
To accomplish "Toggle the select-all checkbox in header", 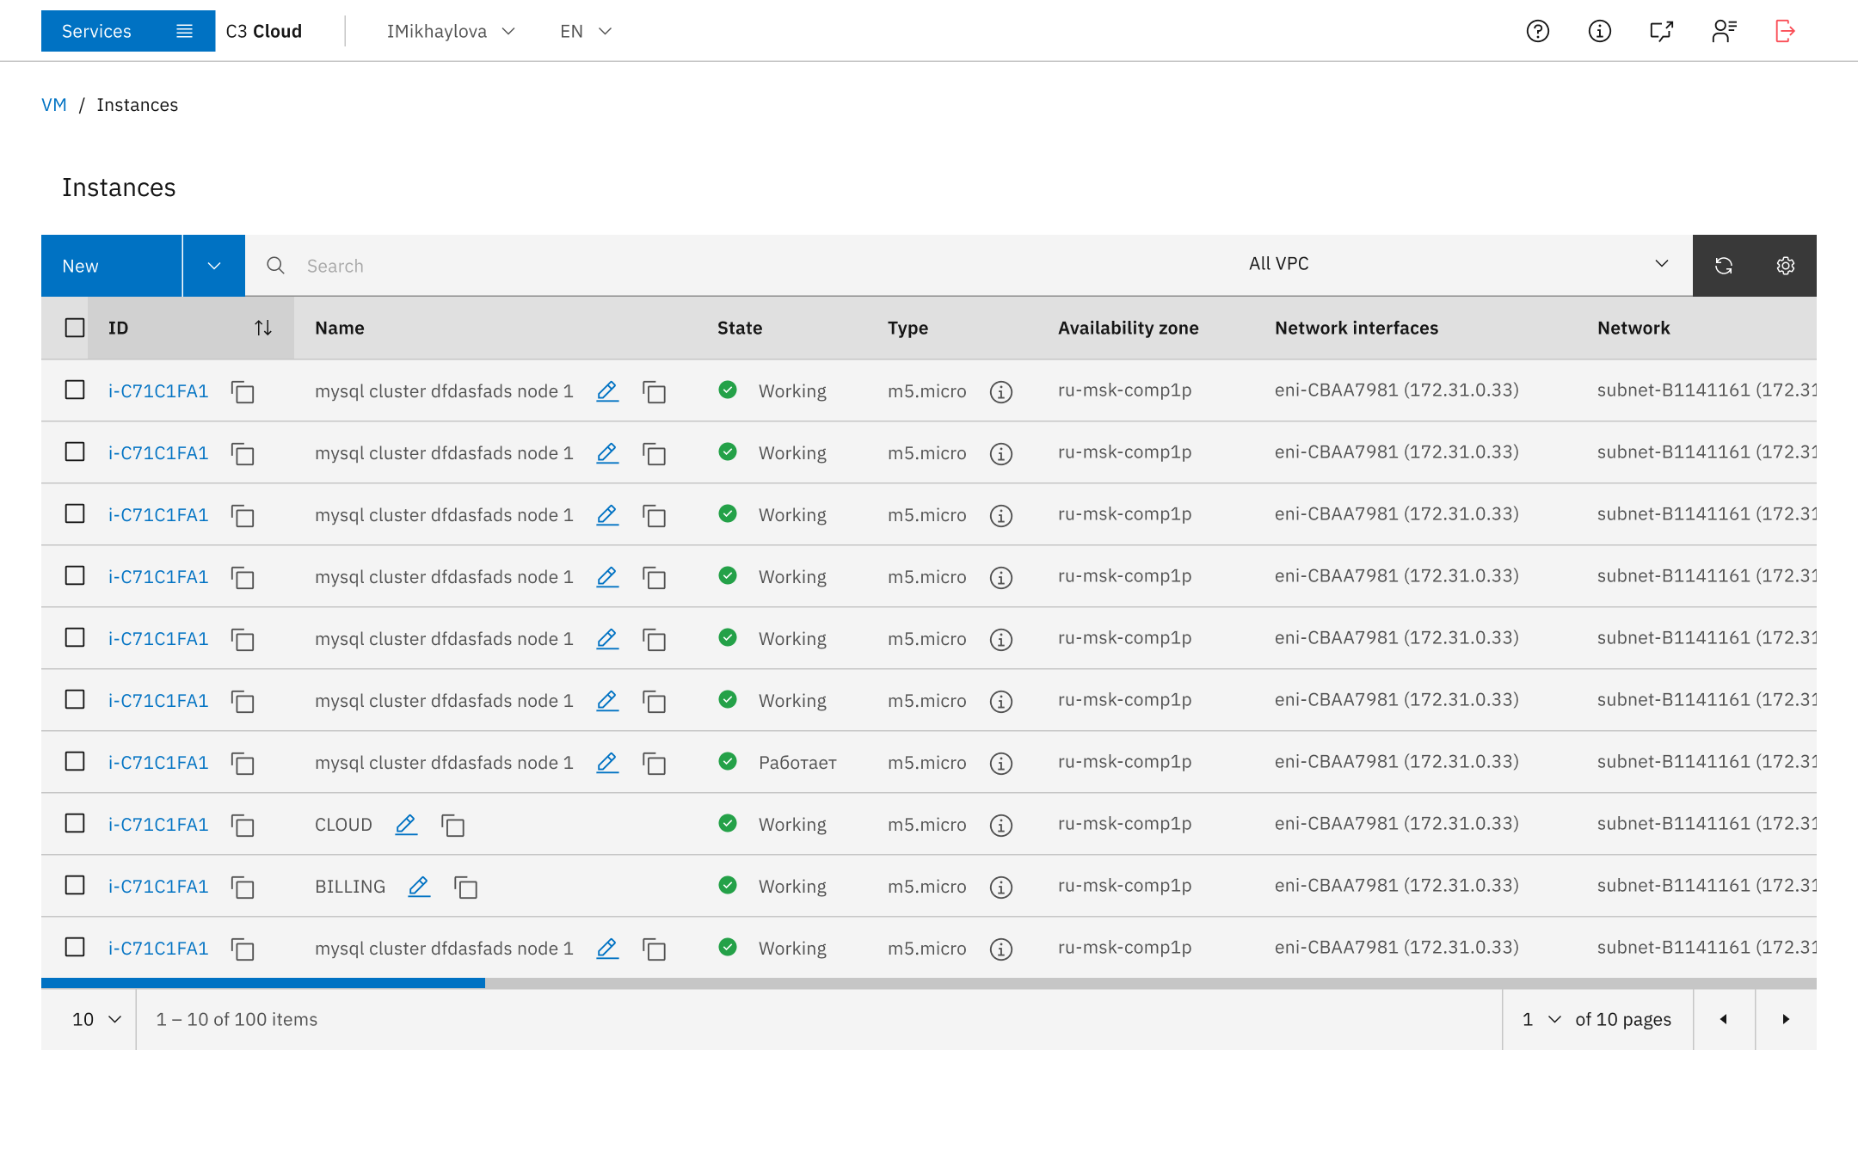I will click(x=75, y=328).
